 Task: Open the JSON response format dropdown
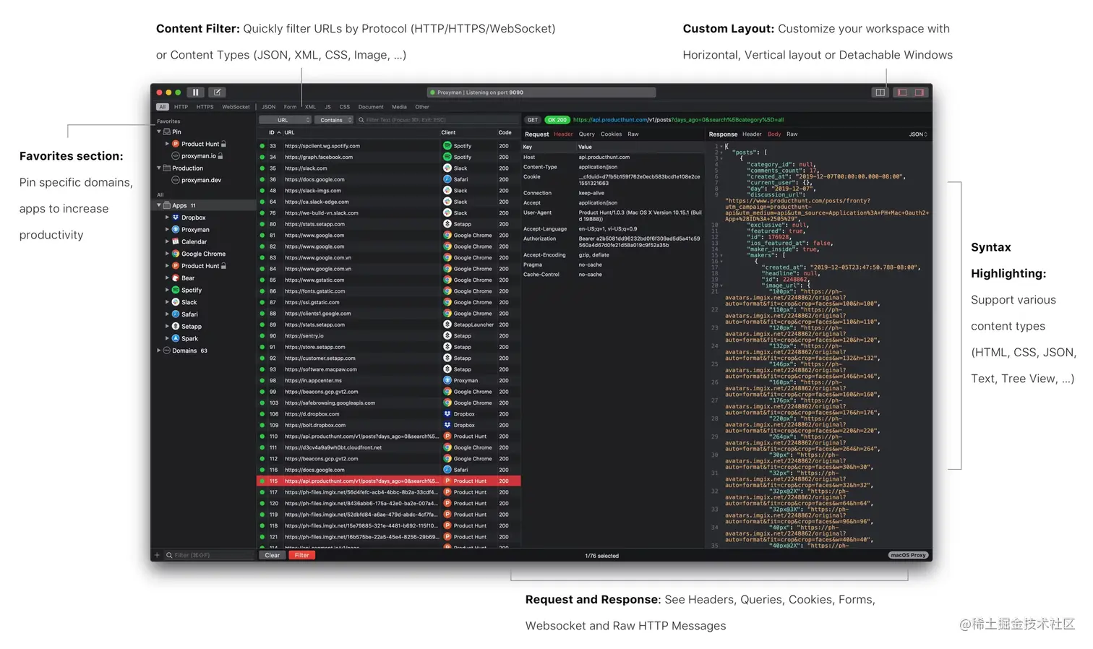[x=918, y=134]
